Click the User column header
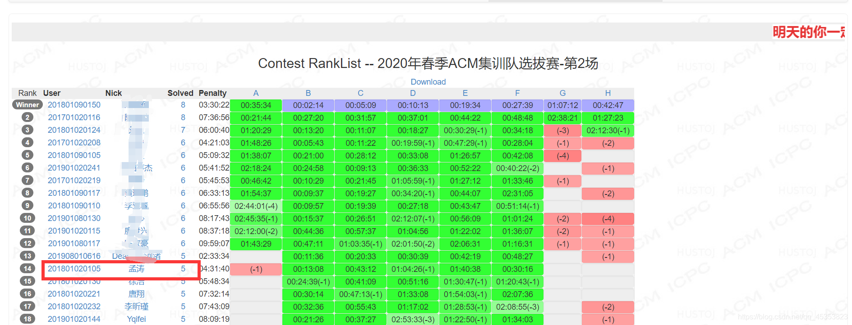 click(x=52, y=93)
